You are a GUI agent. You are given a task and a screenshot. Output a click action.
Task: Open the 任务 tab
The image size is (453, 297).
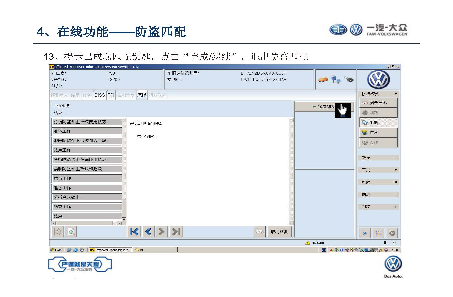pyautogui.click(x=87, y=95)
